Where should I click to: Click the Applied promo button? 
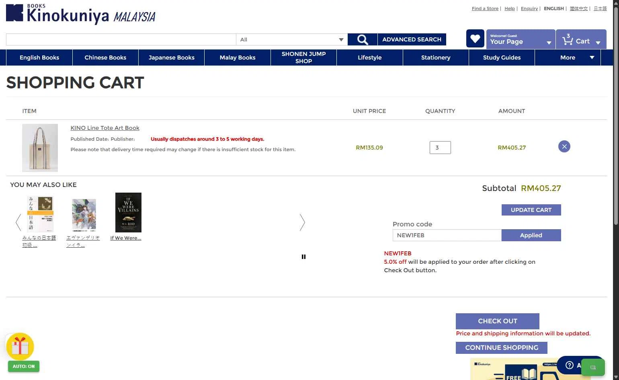click(531, 235)
